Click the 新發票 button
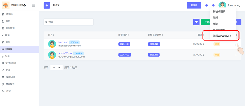Screen dimensions: 245x106 194,5
